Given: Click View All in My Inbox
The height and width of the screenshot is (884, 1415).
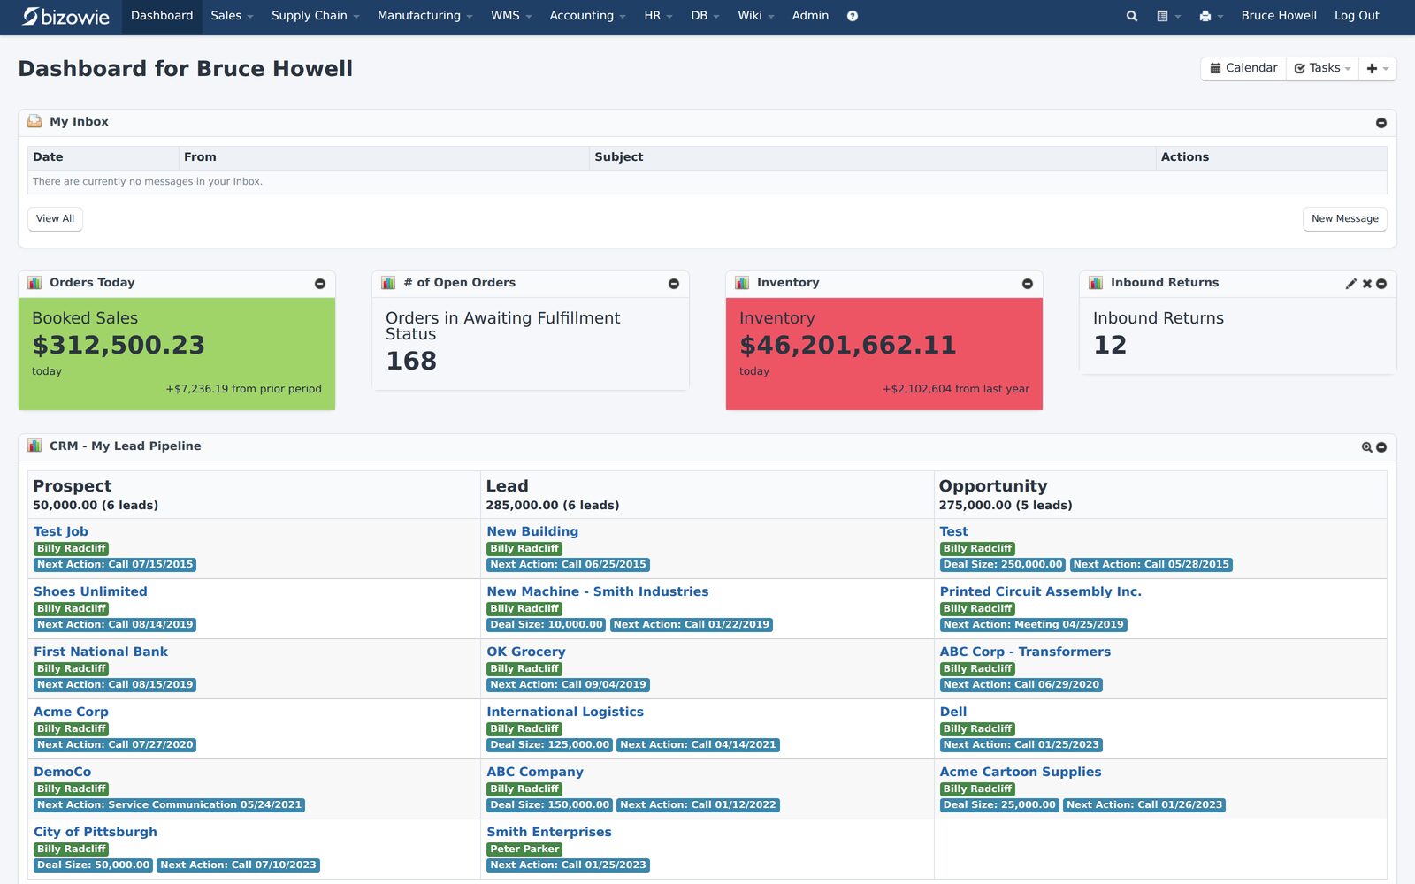Looking at the screenshot, I should [x=55, y=218].
